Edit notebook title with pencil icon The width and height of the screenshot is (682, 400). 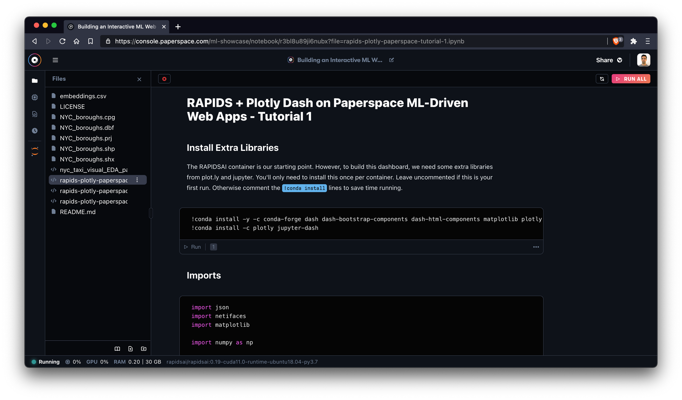tap(391, 60)
